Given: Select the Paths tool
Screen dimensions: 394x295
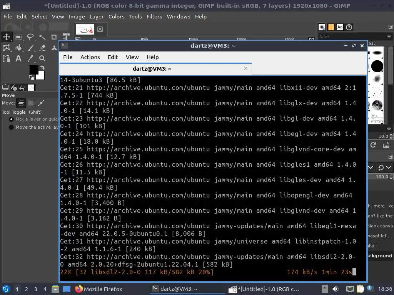Looking at the screenshot, I should (x=6, y=58).
